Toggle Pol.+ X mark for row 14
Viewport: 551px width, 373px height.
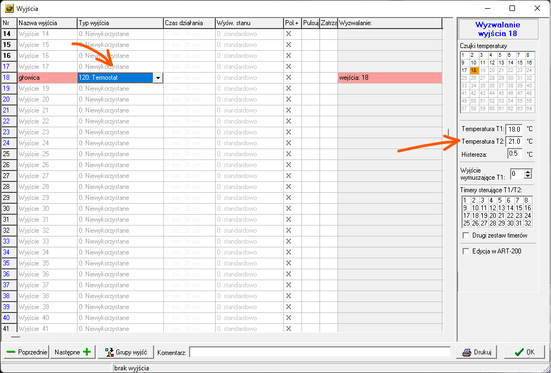[289, 34]
